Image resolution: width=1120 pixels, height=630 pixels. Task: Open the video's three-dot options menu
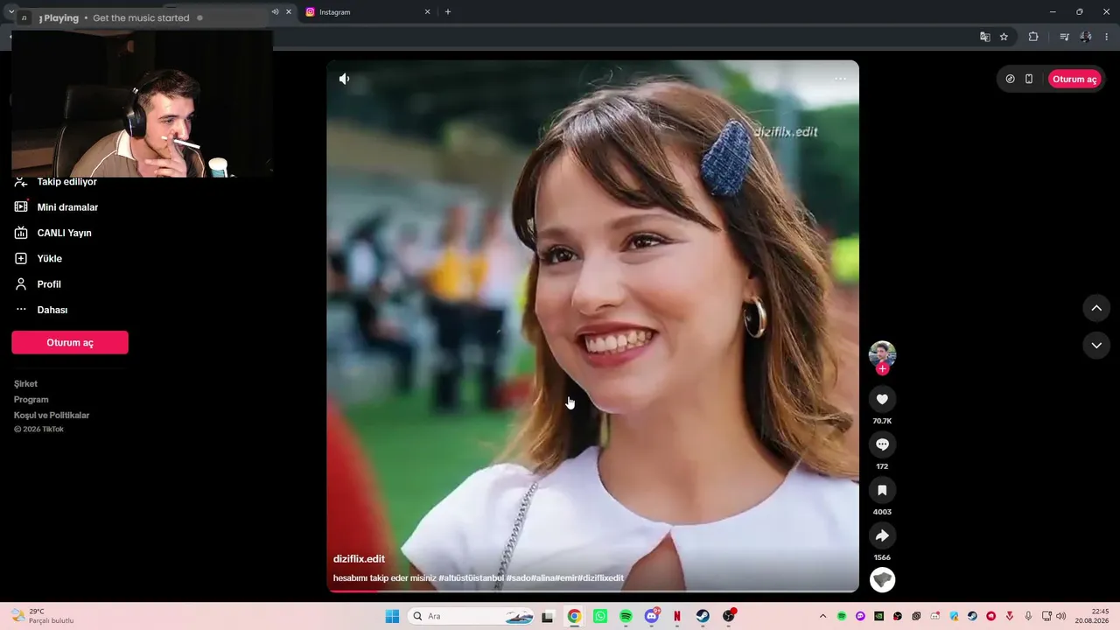pos(840,79)
